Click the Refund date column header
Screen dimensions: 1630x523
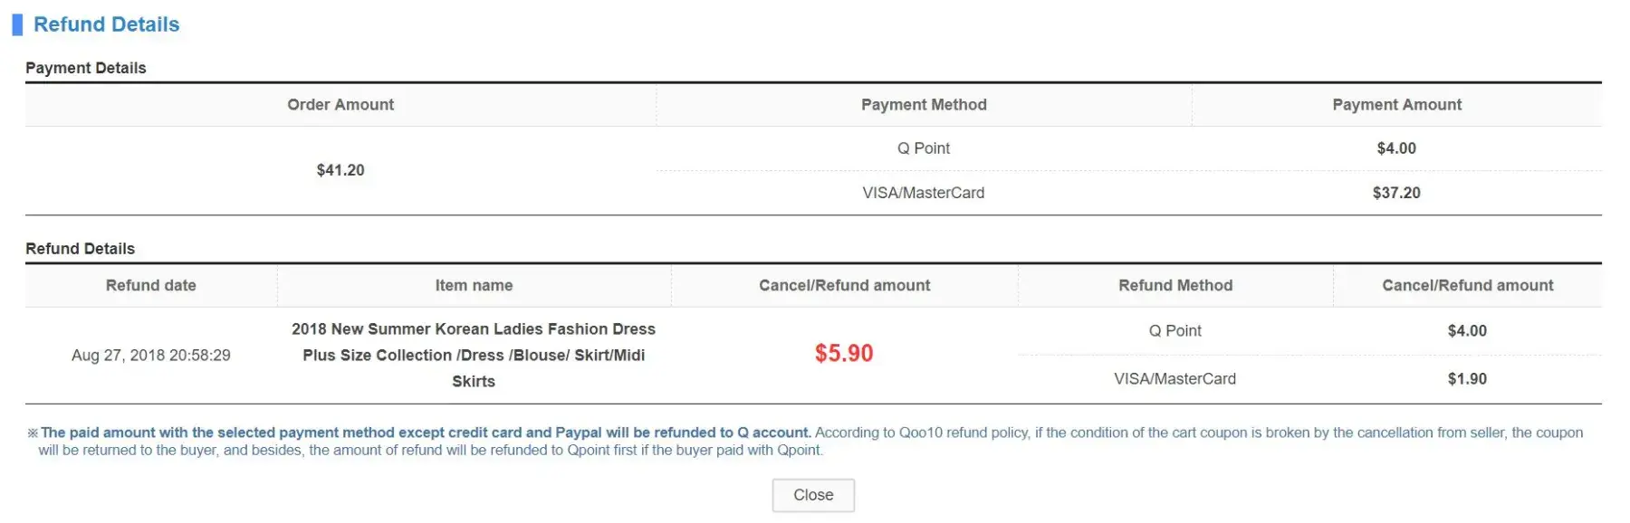(x=150, y=286)
